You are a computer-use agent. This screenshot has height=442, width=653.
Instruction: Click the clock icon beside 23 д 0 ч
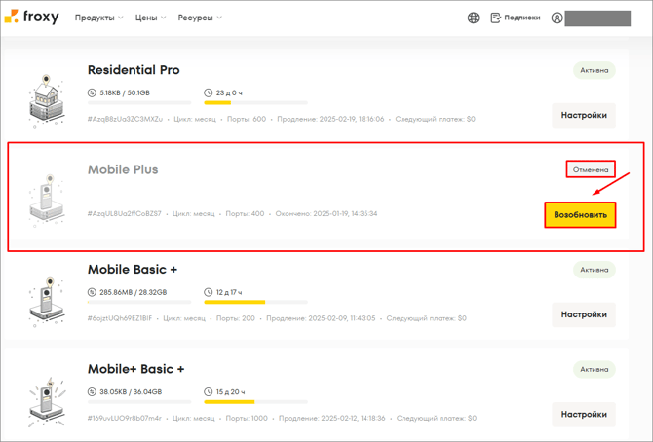click(x=209, y=92)
